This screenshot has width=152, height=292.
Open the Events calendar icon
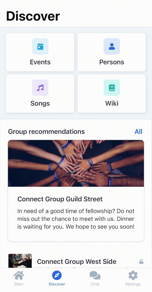click(40, 46)
